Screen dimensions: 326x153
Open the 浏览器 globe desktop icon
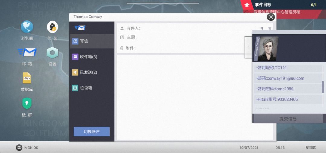pyautogui.click(x=27, y=27)
